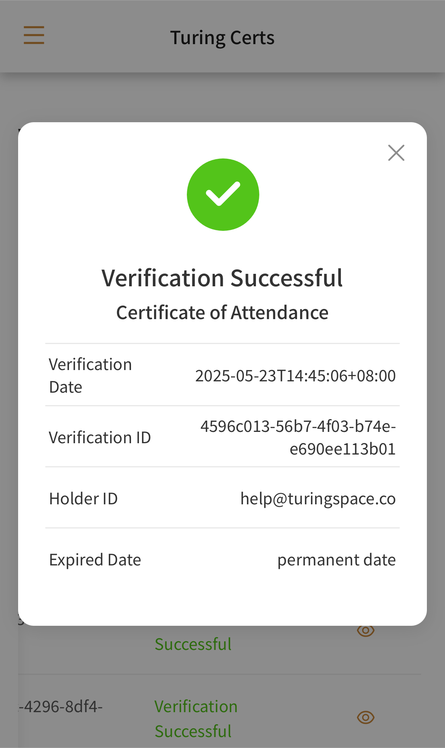Open the hamburger menu
445x748 pixels.
pos(34,35)
